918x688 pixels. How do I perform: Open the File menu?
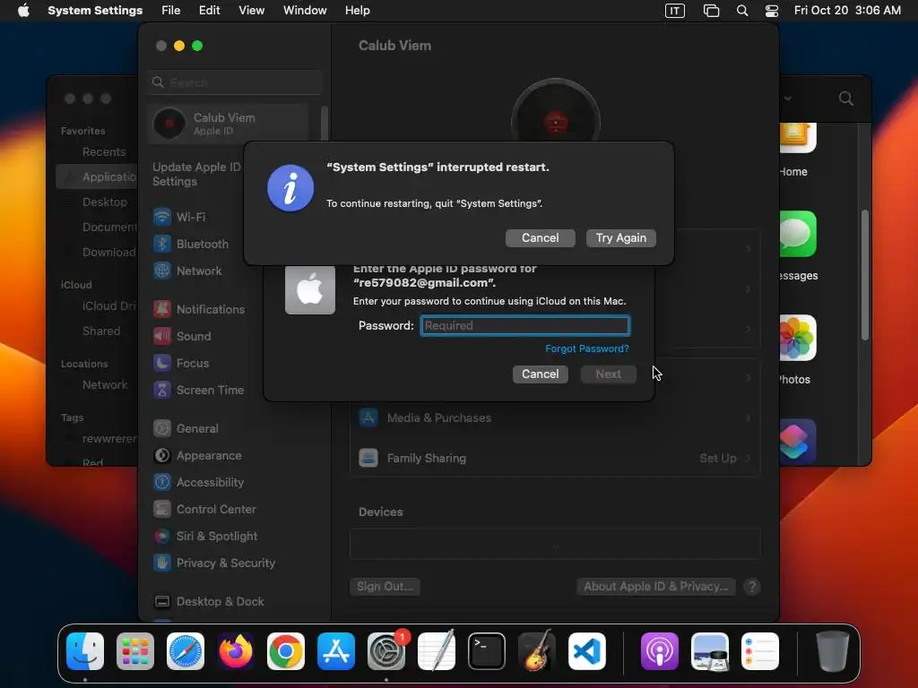point(171,11)
